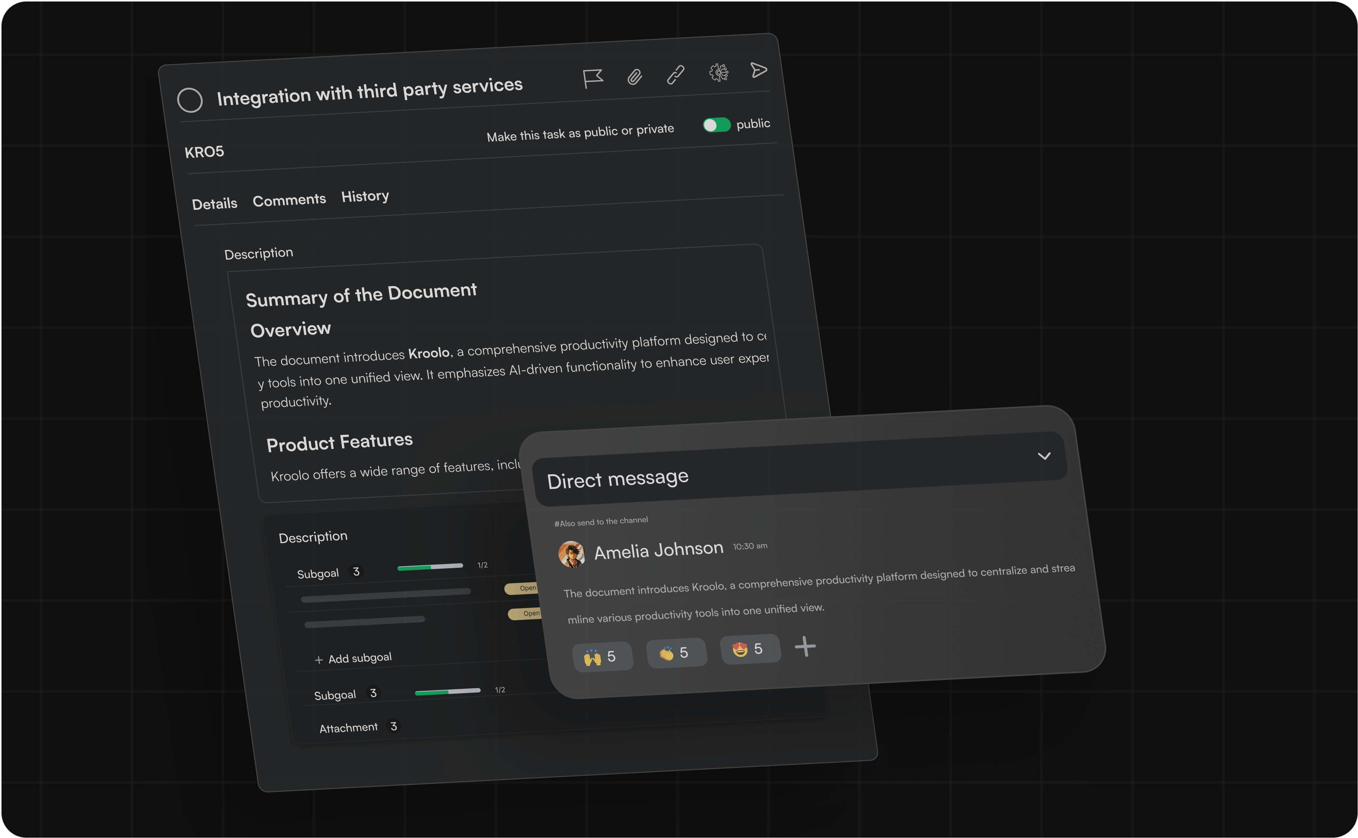Open the AI gear settings icon

click(719, 72)
